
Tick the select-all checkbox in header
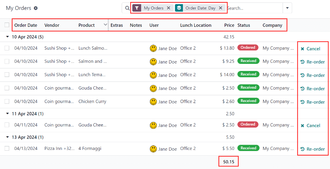(x=7, y=25)
